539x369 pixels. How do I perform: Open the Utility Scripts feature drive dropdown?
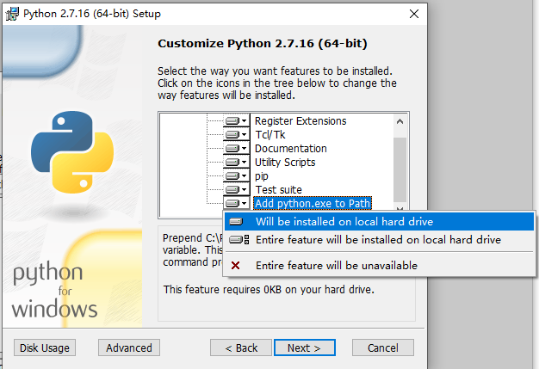point(236,162)
